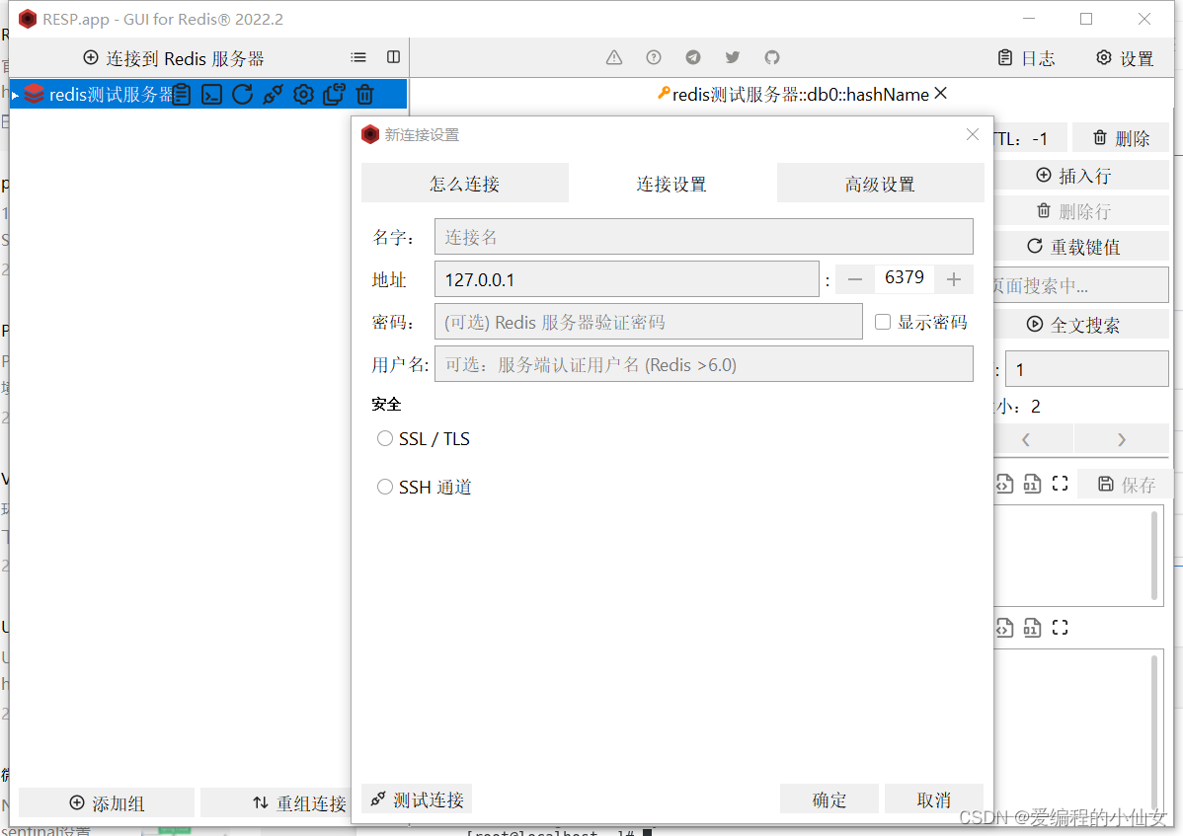Click the 页面搜索 search field
This screenshot has height=836, width=1183.
pos(1081,285)
